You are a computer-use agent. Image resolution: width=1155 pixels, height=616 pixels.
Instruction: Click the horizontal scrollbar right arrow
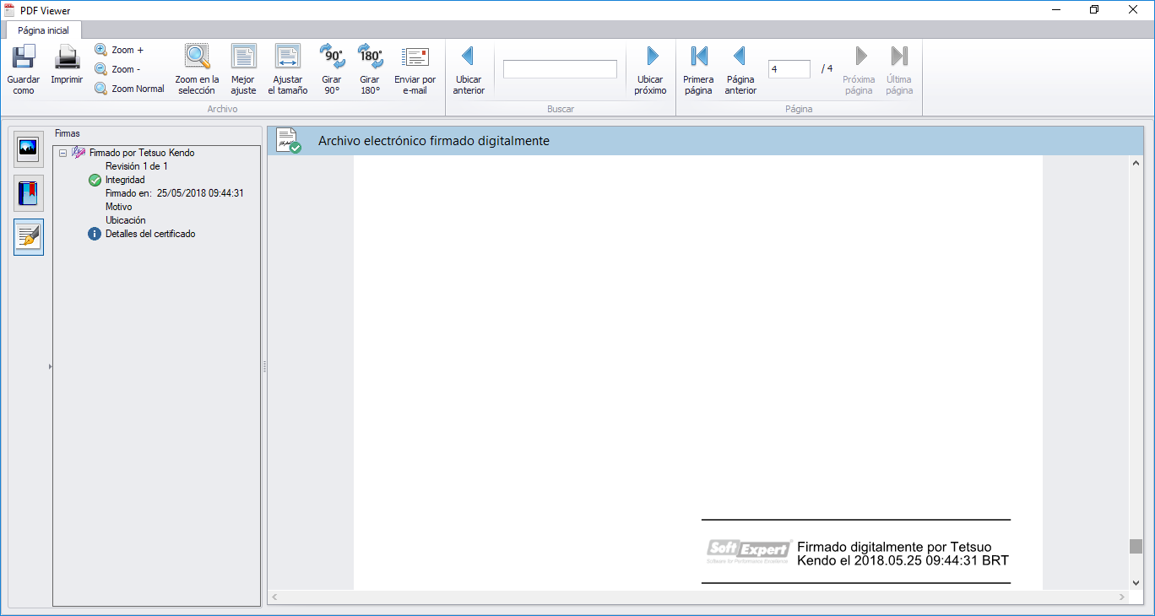[1122, 597]
